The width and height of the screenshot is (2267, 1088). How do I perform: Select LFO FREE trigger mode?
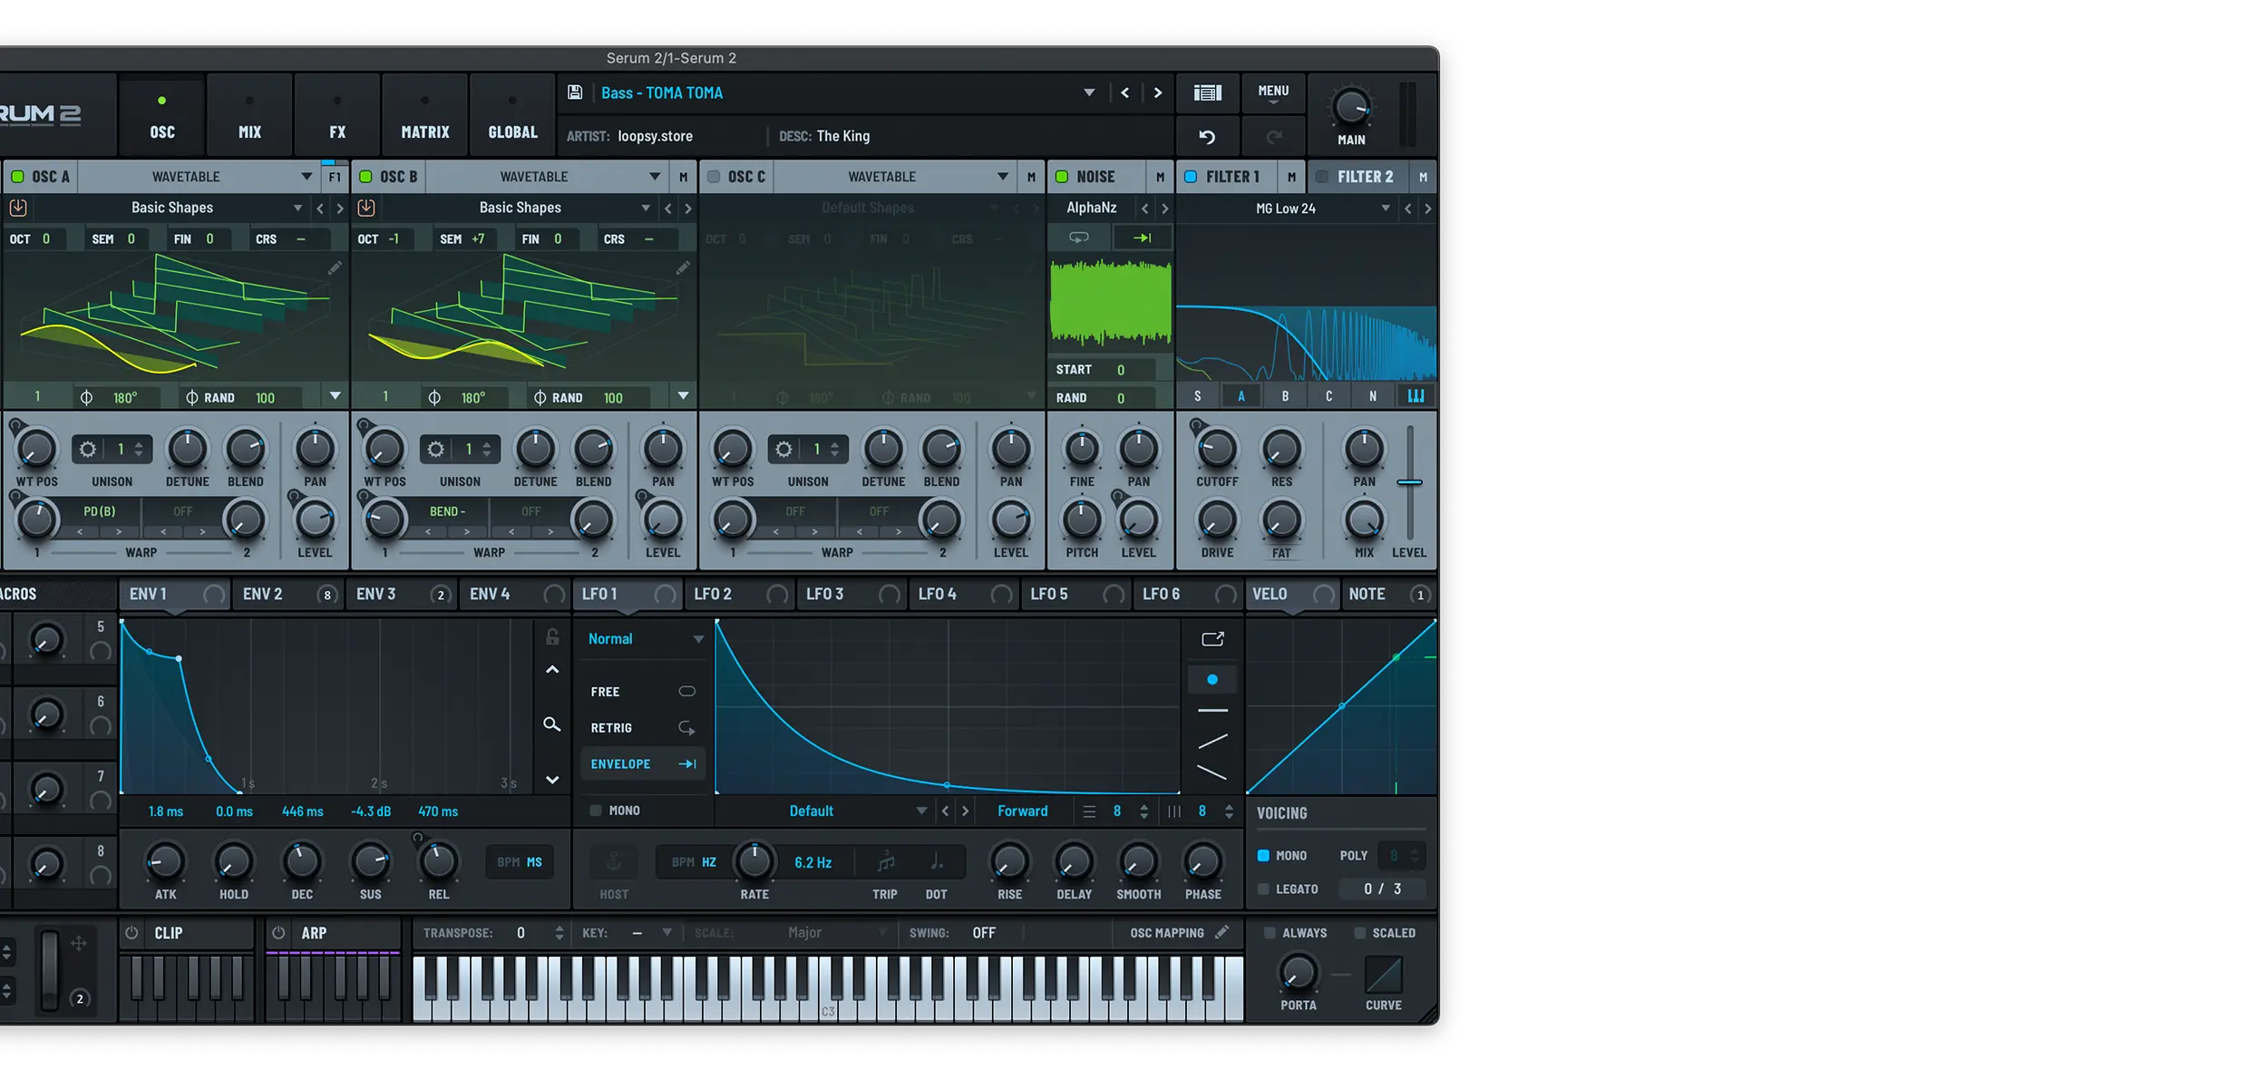coord(643,692)
